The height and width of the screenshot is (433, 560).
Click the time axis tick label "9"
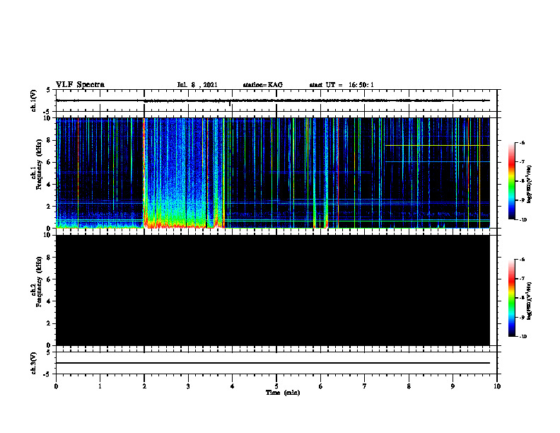[453, 386]
